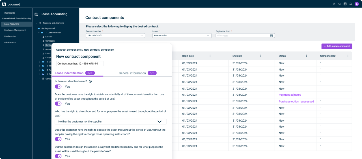Open the purple user profile avatar
The height and width of the screenshot is (159, 362).
(x=357, y=4)
